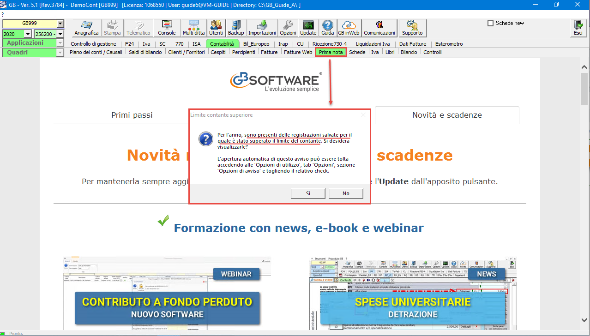This screenshot has height=336, width=590.
Task: Launch the Backup tool
Action: [236, 28]
